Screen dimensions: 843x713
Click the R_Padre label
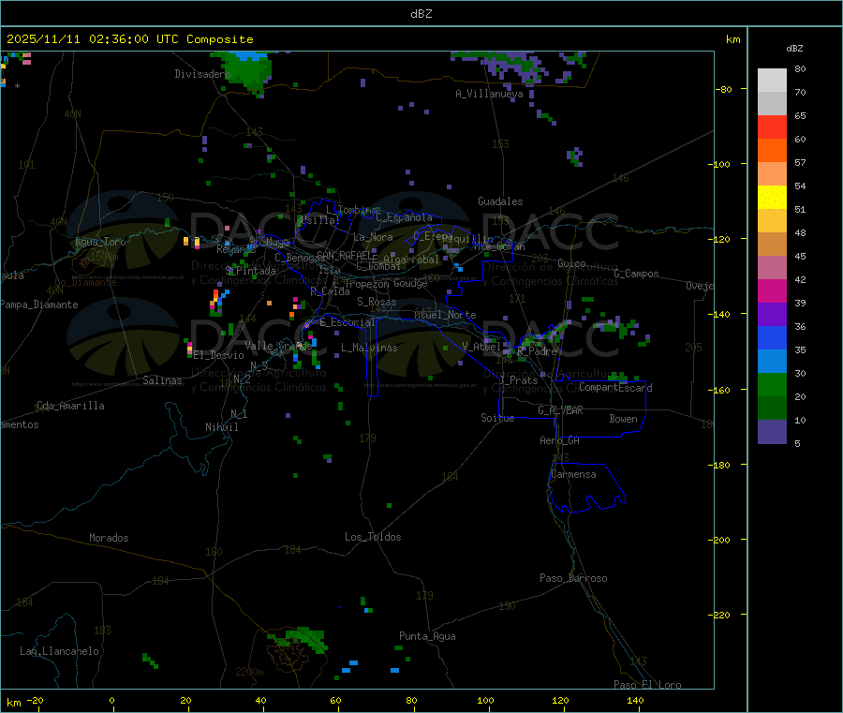[537, 351]
